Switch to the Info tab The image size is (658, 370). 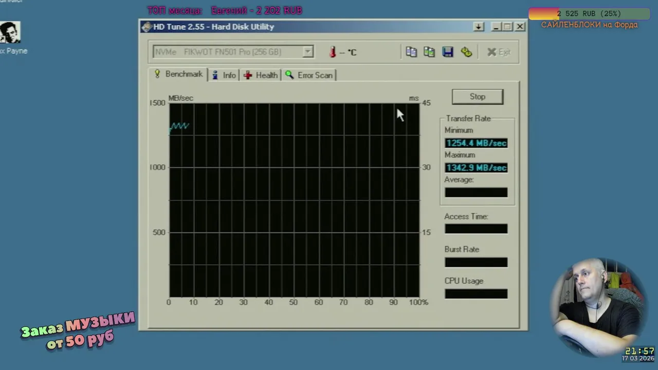click(224, 75)
